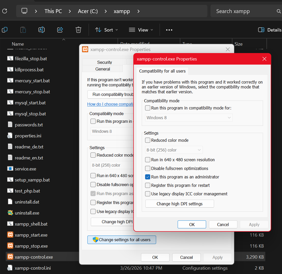The height and width of the screenshot is (274, 282).
Task: Click the Name column header
Action: point(18,44)
